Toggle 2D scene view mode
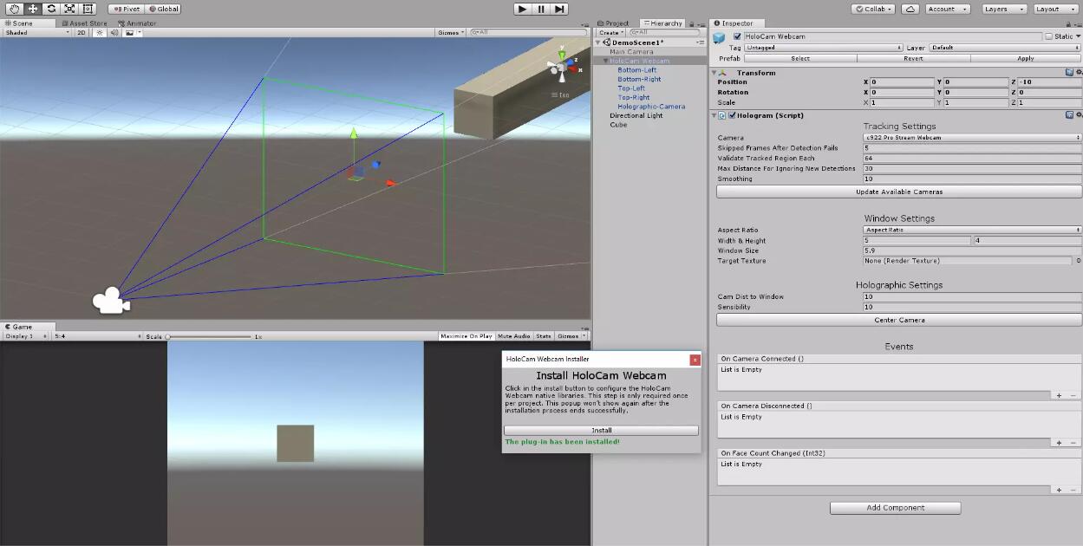The width and height of the screenshot is (1083, 546). pos(82,32)
